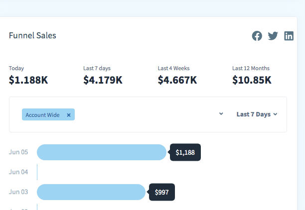The height and width of the screenshot is (210, 305).
Task: Click the Funnel Sales heading
Action: [x=32, y=36]
